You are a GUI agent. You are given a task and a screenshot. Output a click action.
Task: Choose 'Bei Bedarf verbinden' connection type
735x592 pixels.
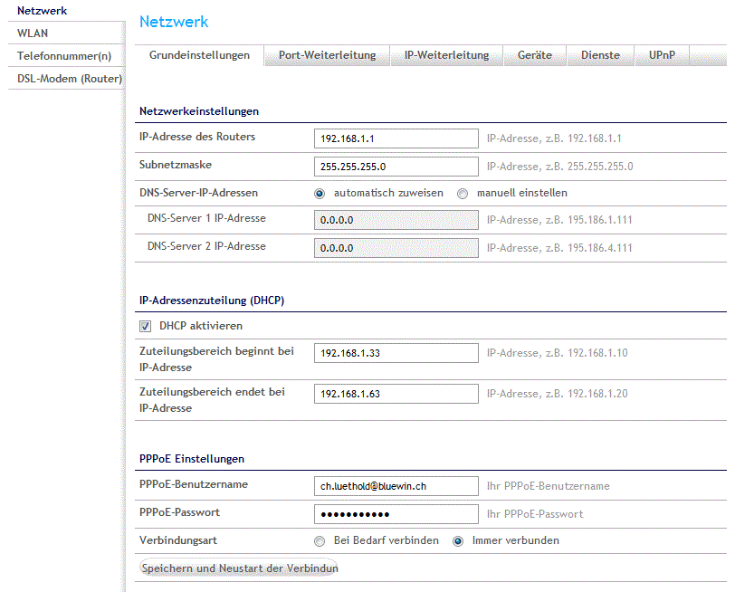(x=320, y=541)
